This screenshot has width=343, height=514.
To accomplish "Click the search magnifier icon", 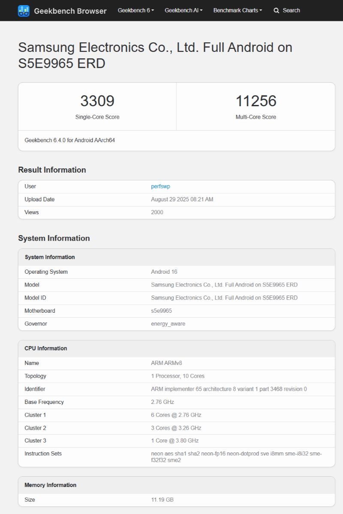I will 277,10.
